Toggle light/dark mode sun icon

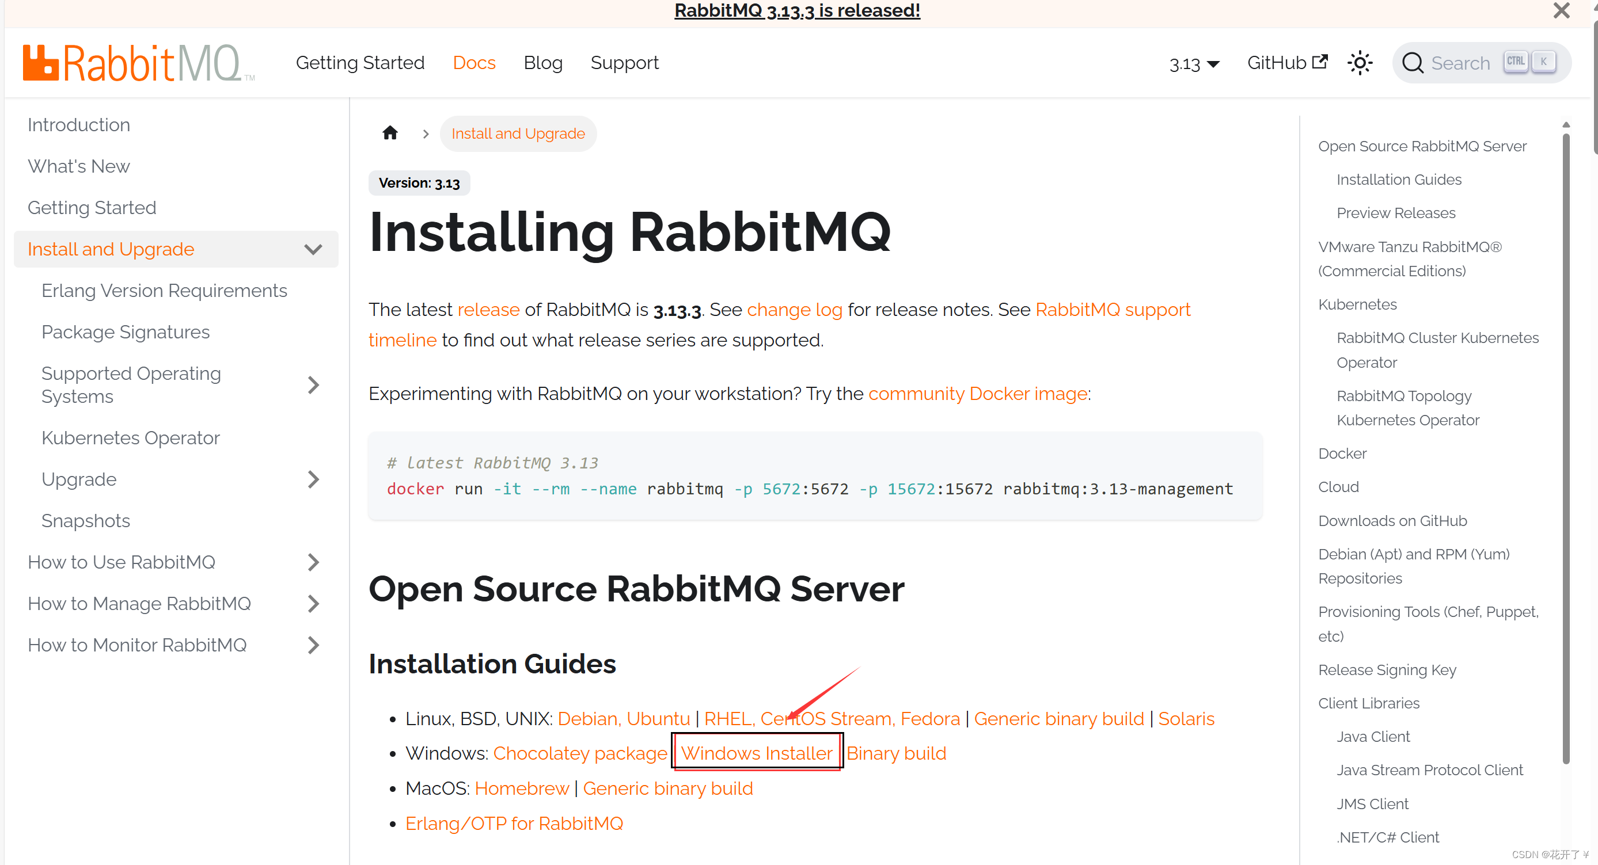point(1360,63)
